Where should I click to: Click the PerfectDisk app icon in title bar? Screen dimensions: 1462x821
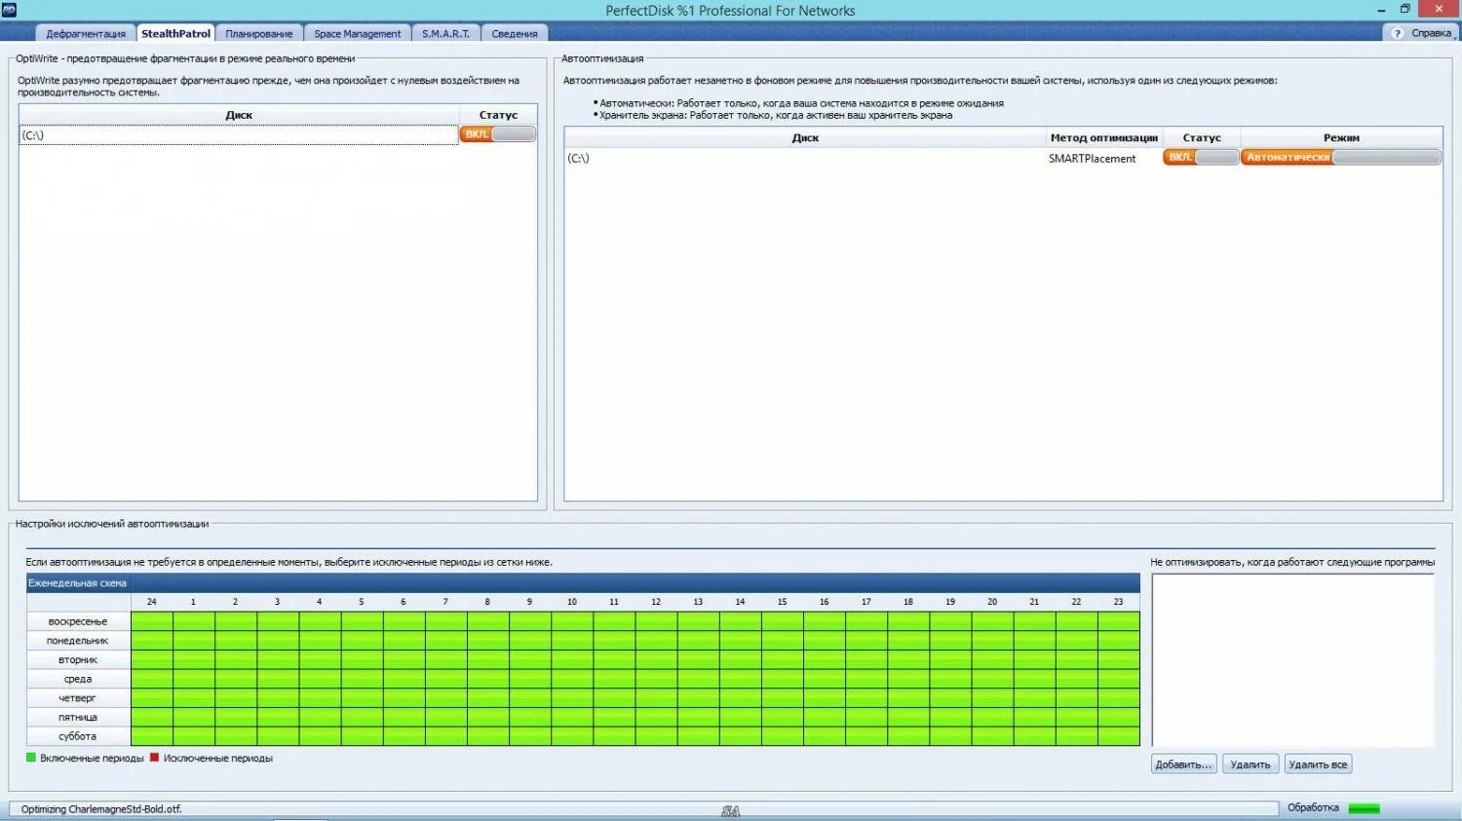coord(10,10)
